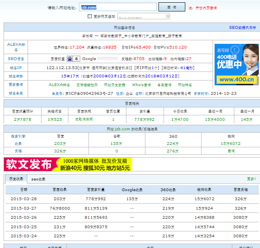Click the 已取消快照 snapshot link
Screen dimensions: 260x248
[x=84, y=119]
